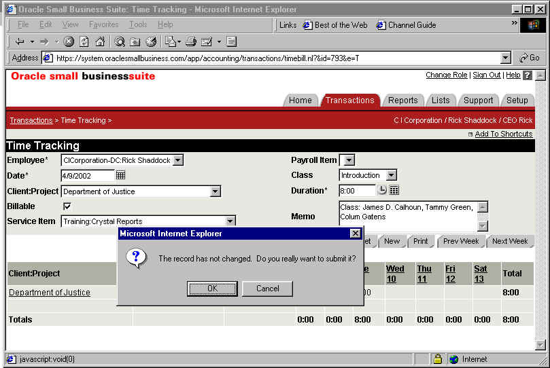Switch to the Home tab
The image size is (550, 368).
300,100
